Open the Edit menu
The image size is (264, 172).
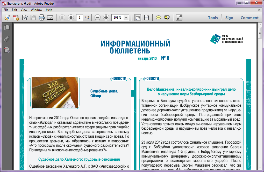click(x=15, y=10)
